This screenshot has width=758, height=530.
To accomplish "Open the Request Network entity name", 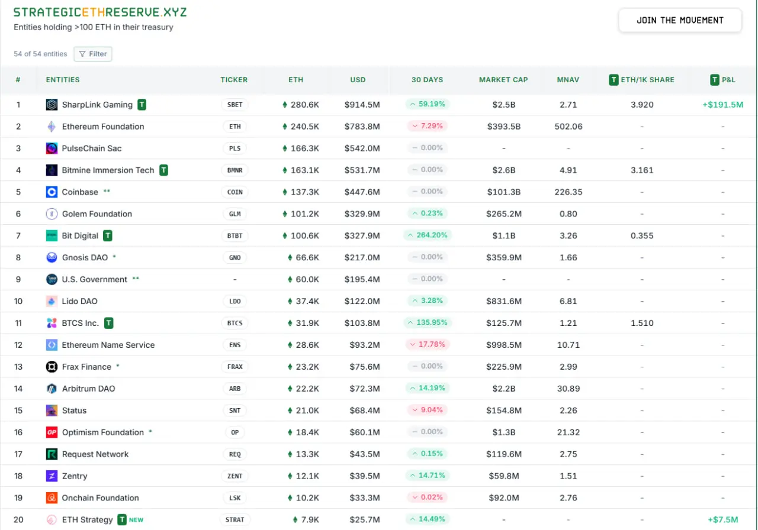I will tap(95, 454).
